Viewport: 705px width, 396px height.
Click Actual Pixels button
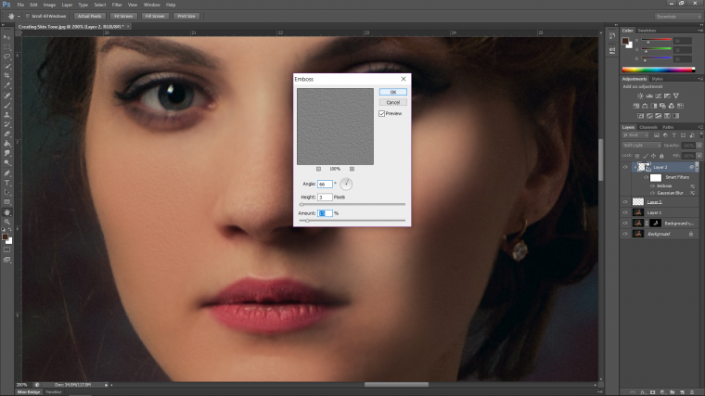[89, 16]
